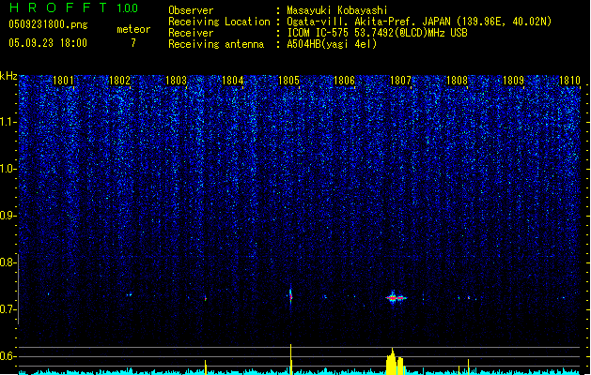
Task: Click the A504HB(yagi 4el) antenna text
Action: (x=332, y=44)
